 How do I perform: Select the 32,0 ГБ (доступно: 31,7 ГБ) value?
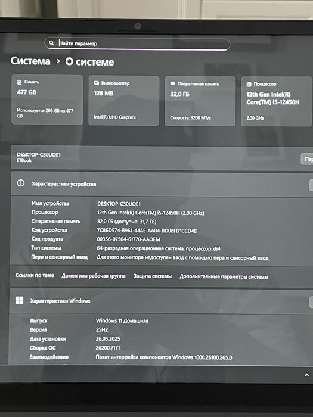pyautogui.click(x=126, y=222)
